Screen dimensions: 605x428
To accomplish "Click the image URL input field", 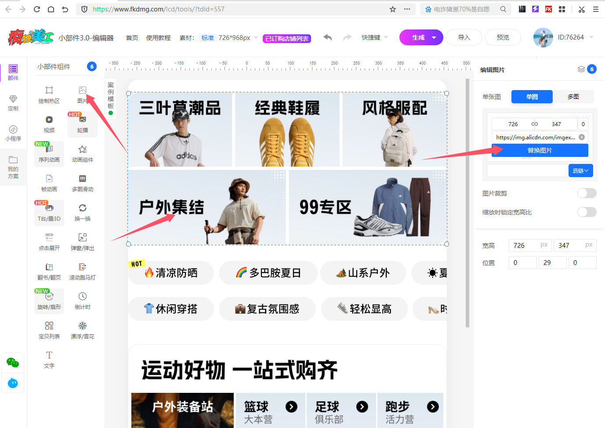I will click(536, 137).
